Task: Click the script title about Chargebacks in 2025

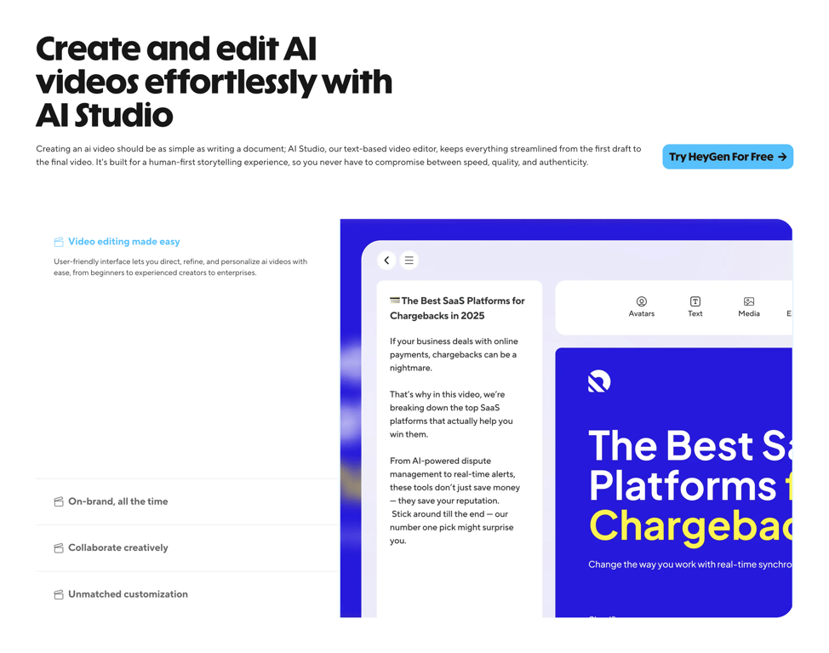Action: [x=457, y=308]
